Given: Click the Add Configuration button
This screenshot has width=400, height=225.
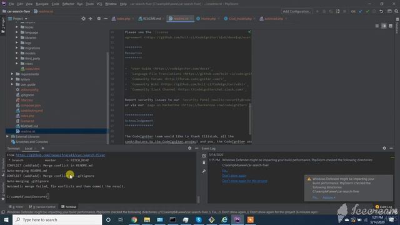Looking at the screenshot, I should coord(297,11).
